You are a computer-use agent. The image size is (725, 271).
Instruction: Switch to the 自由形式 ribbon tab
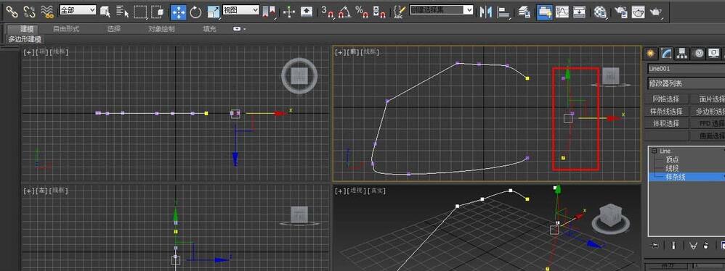coord(65,28)
